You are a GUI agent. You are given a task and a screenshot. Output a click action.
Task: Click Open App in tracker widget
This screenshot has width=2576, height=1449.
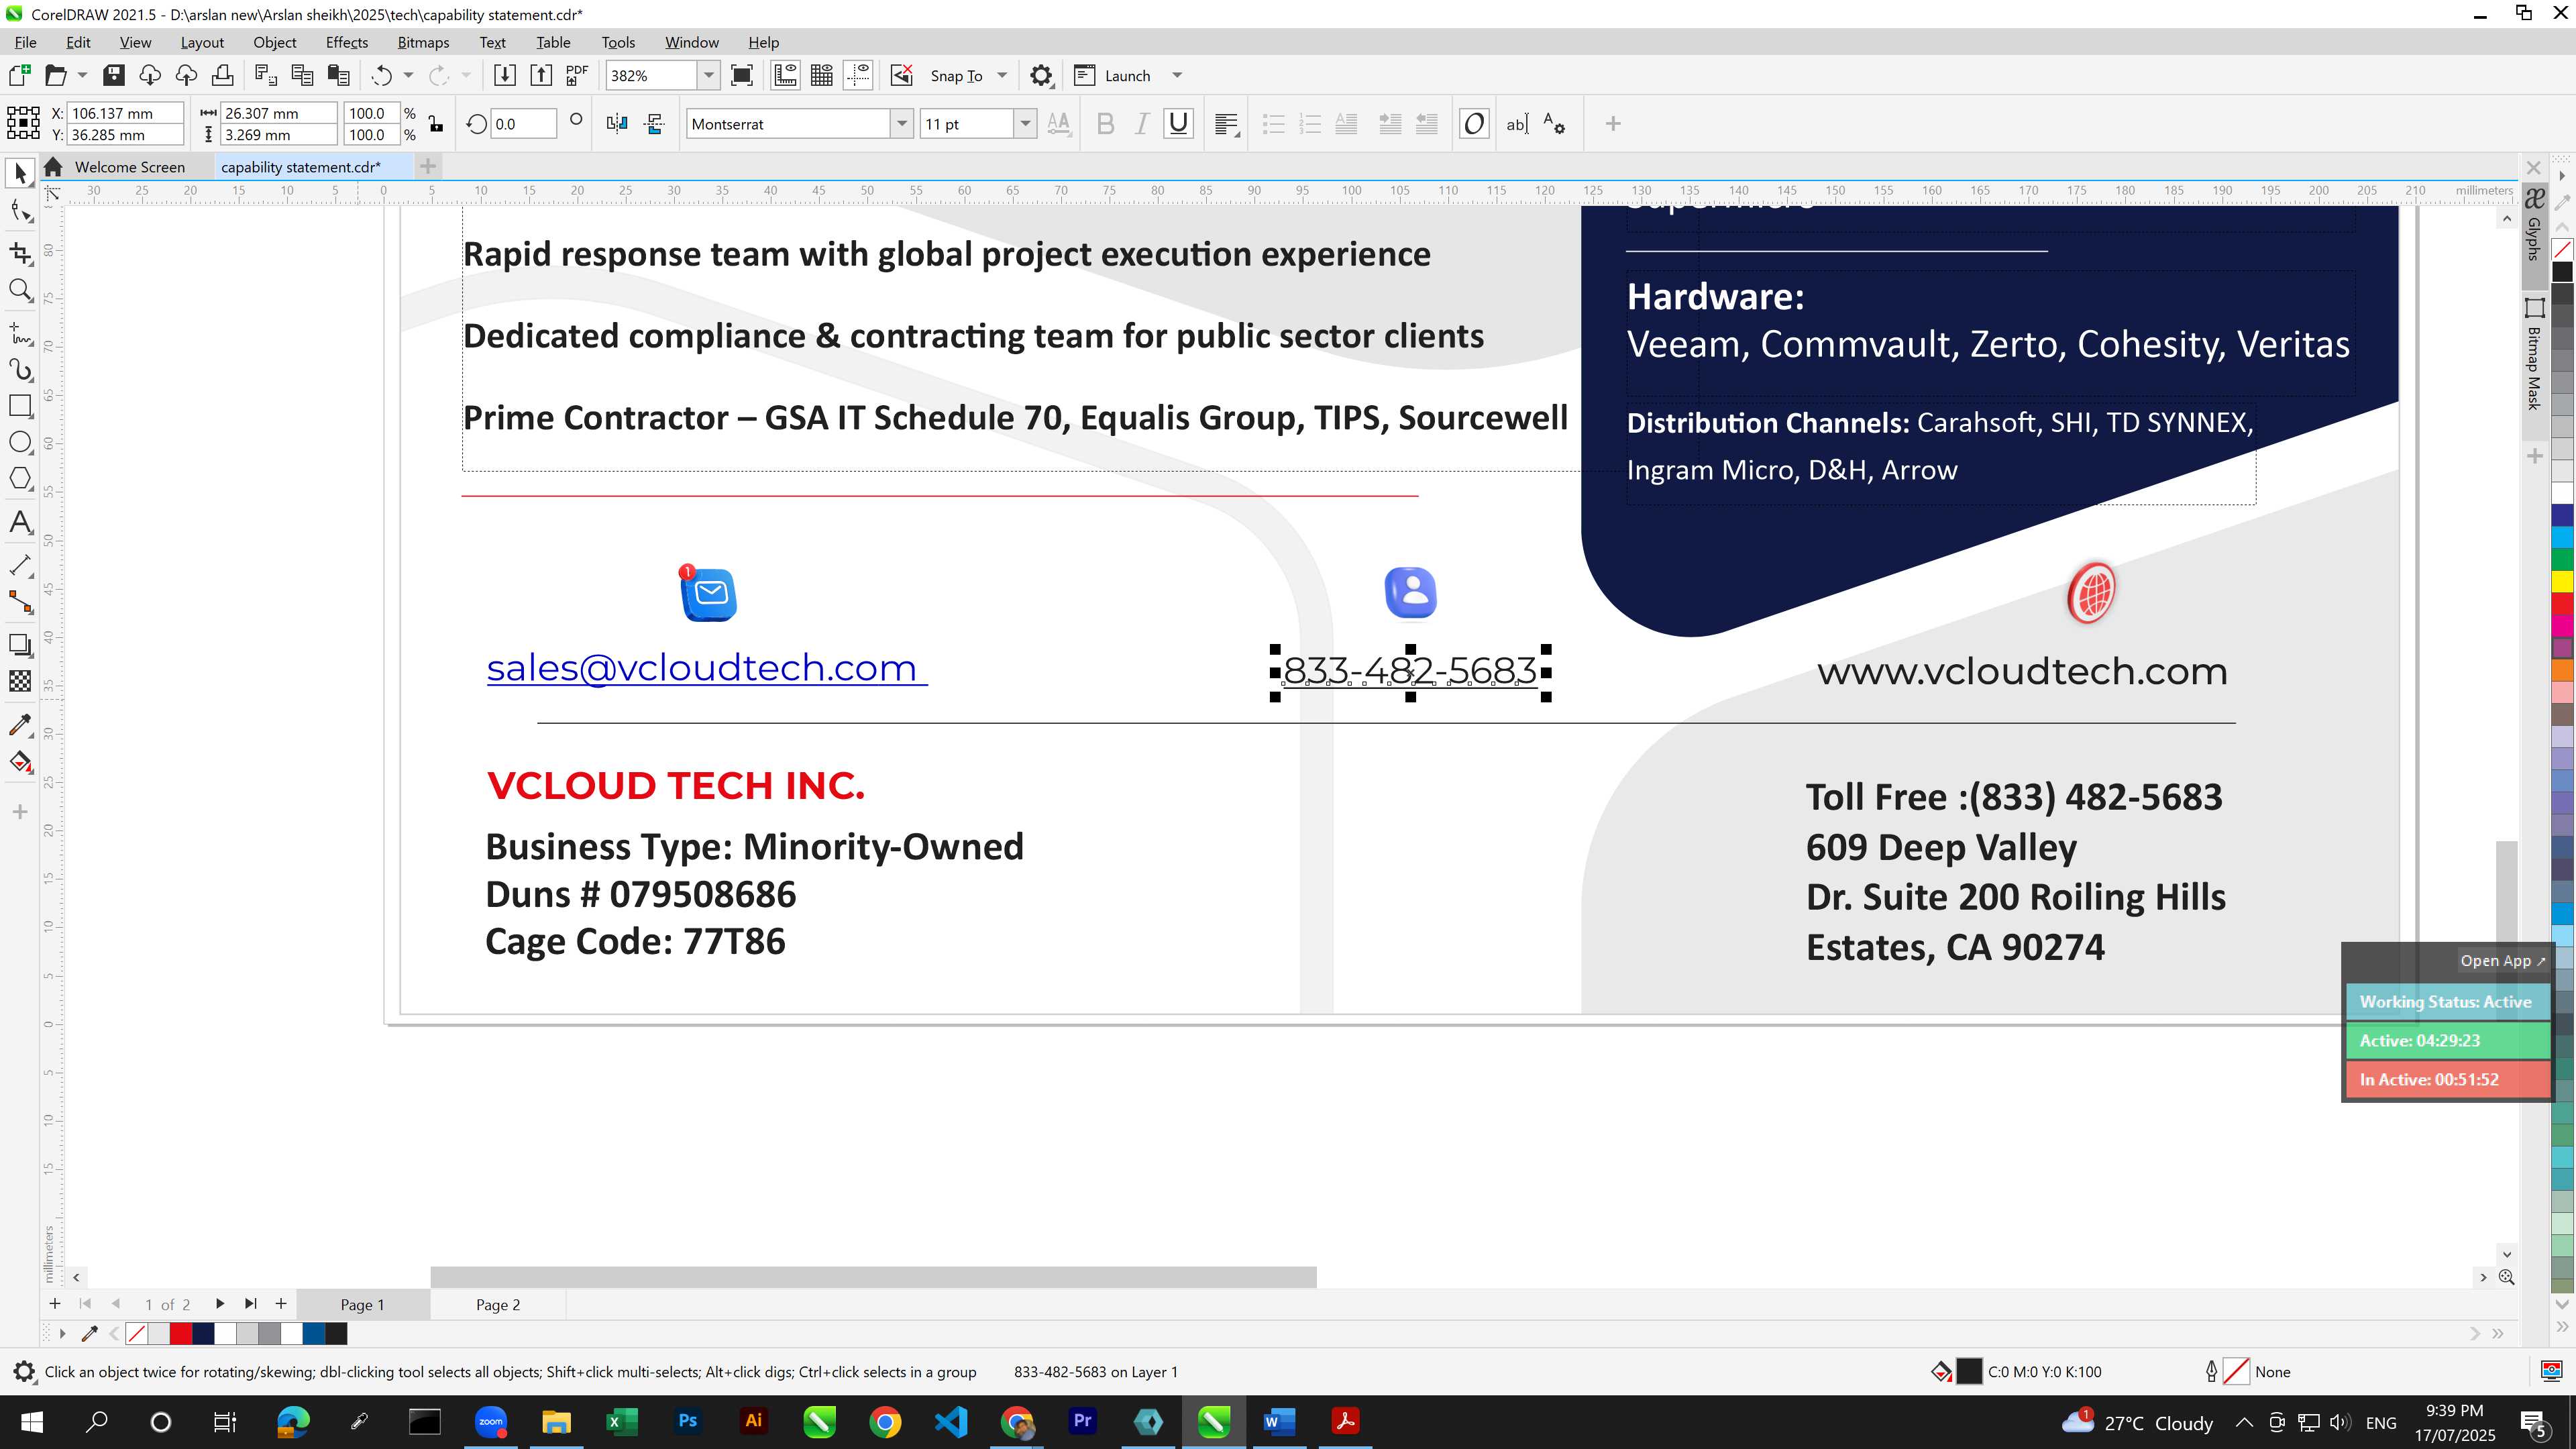[x=2502, y=960]
